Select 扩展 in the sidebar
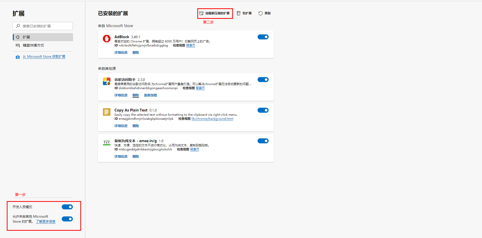Screen dimensions: 482x238 pos(43,37)
